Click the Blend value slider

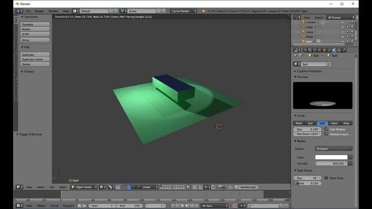[307, 183]
